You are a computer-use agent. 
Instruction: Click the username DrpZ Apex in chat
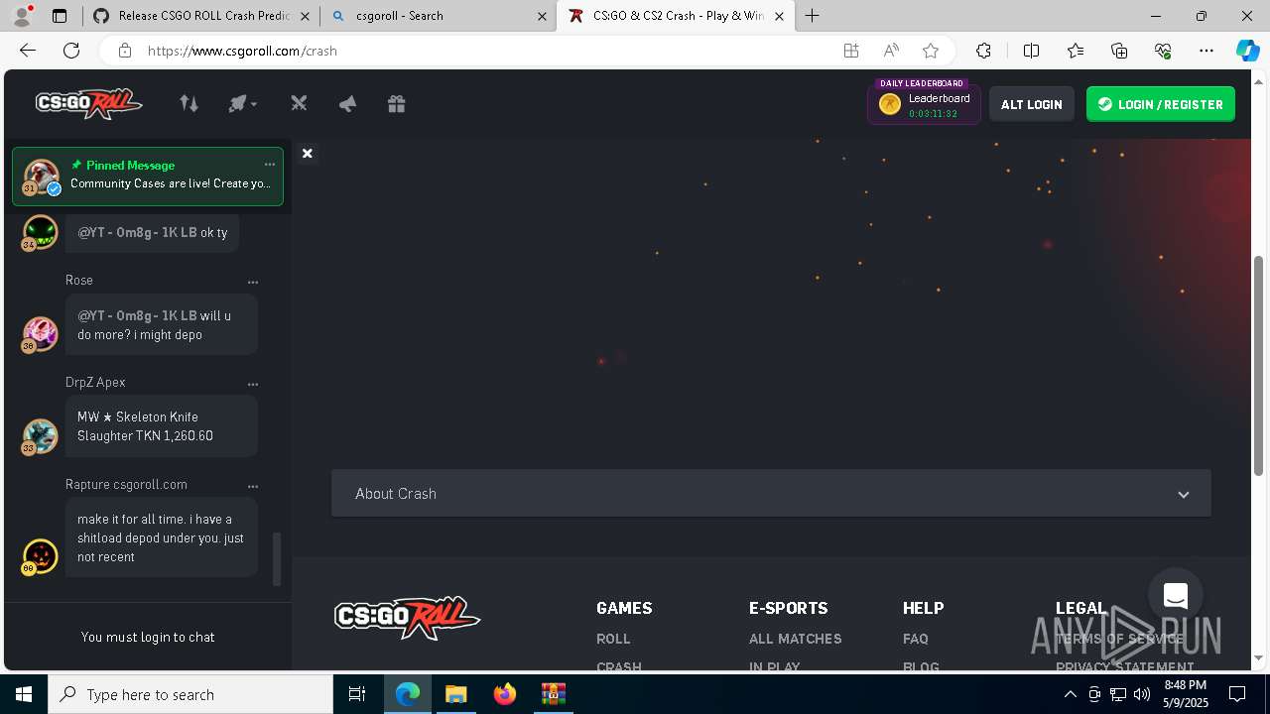coord(95,382)
